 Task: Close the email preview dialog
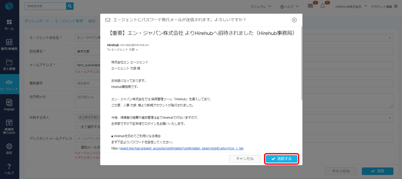294,20
